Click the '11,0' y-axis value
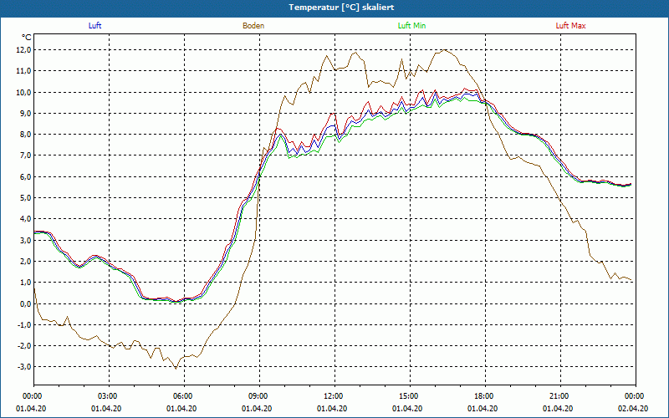 (24, 71)
